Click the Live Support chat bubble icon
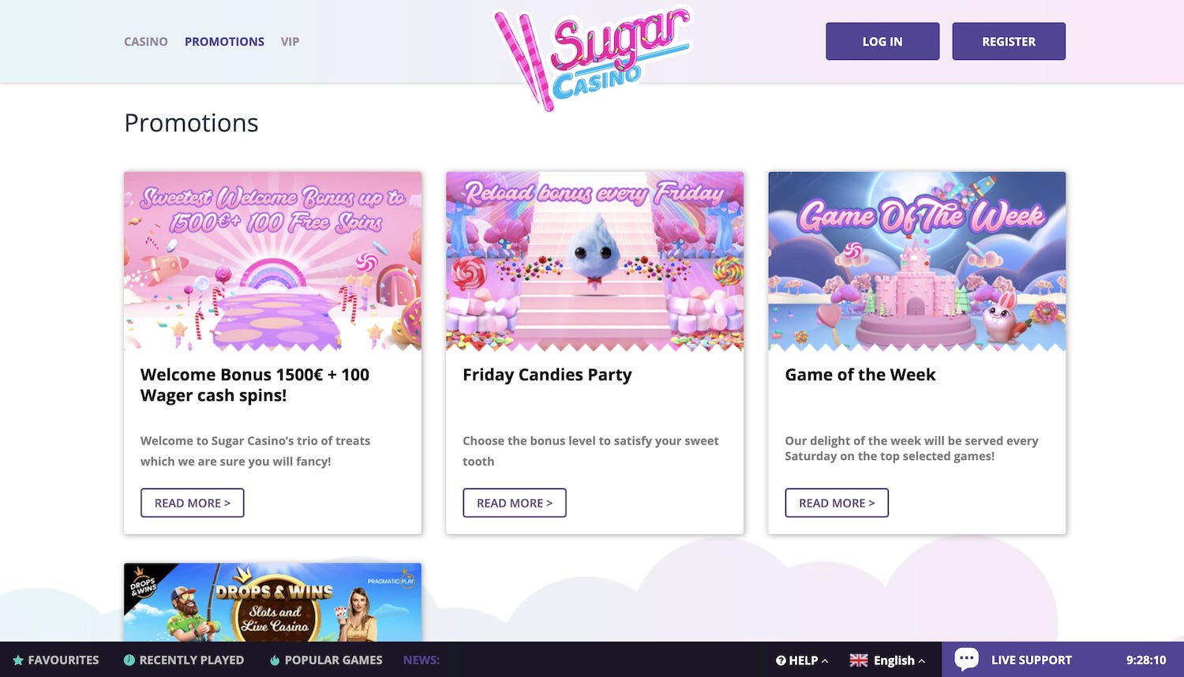 click(966, 659)
